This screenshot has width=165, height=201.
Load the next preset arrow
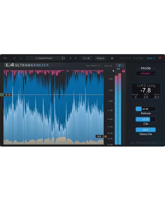76,58
